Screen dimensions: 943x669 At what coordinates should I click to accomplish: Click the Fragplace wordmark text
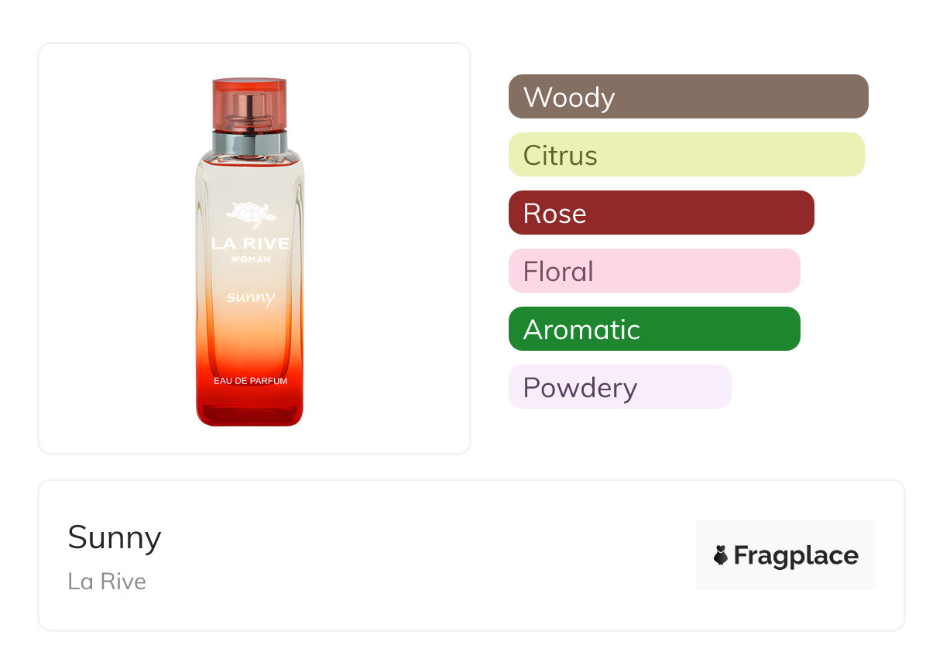coord(796,556)
